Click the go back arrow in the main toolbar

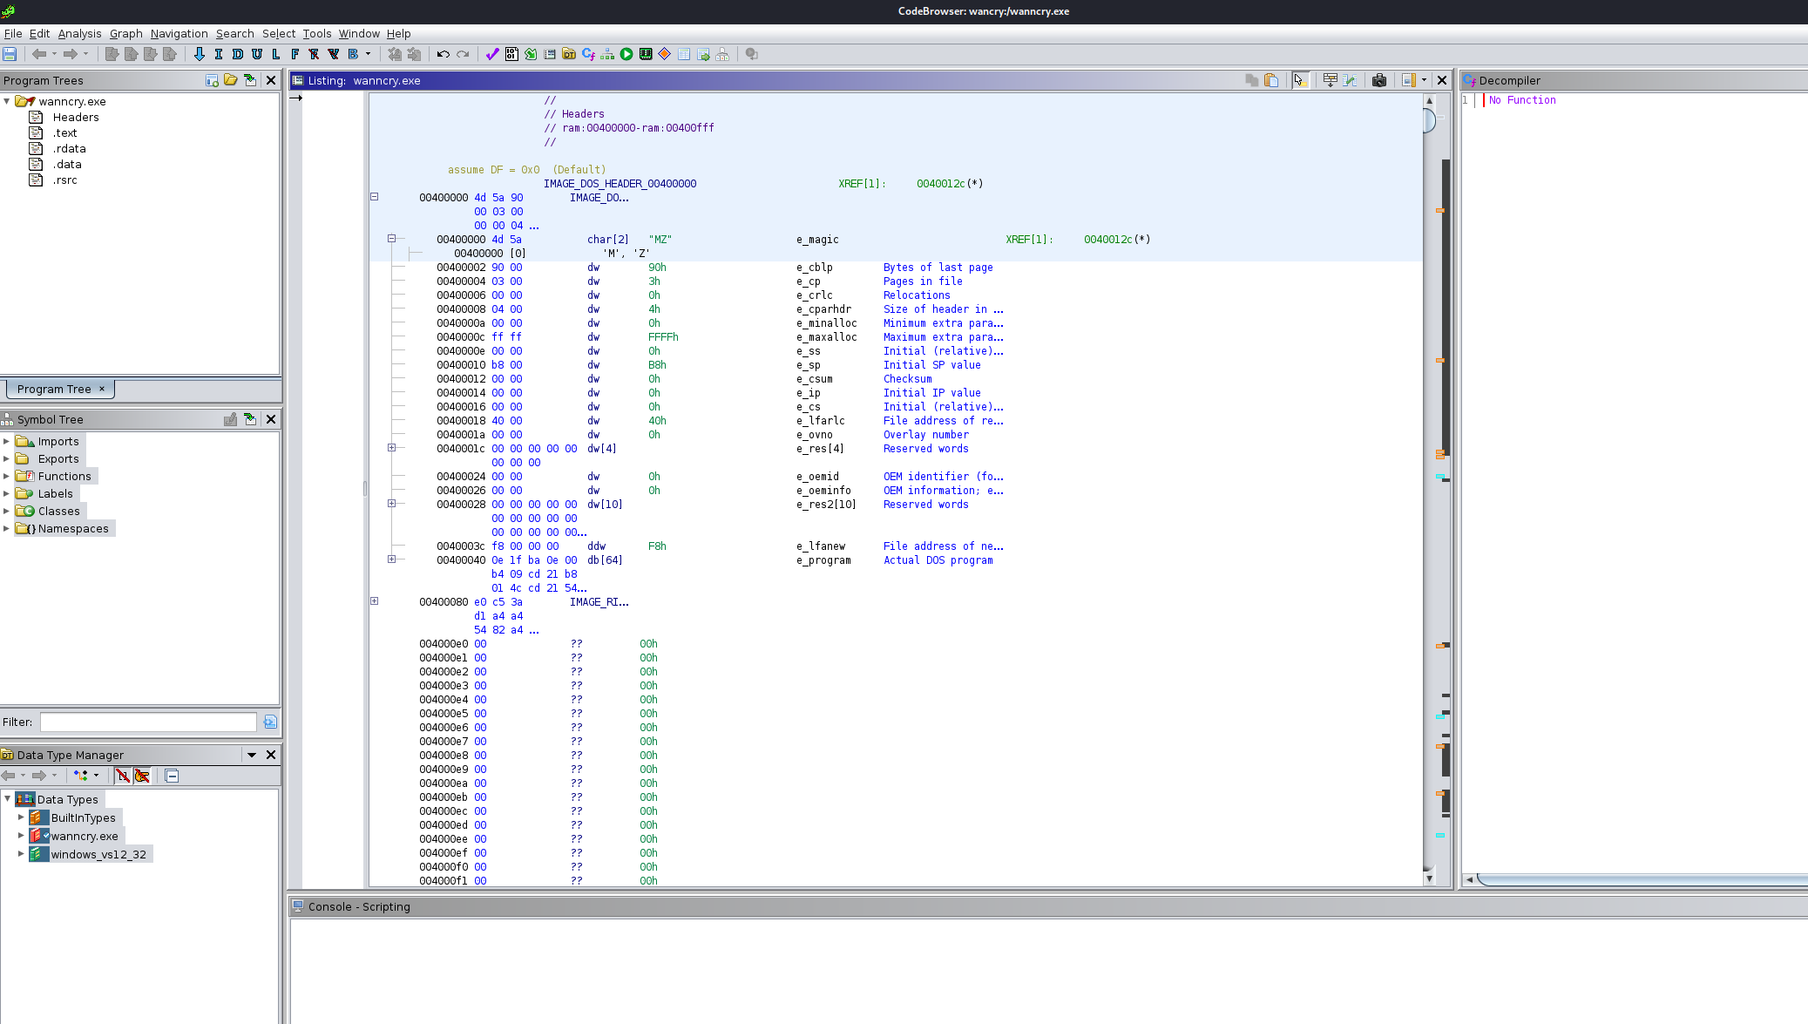[38, 54]
